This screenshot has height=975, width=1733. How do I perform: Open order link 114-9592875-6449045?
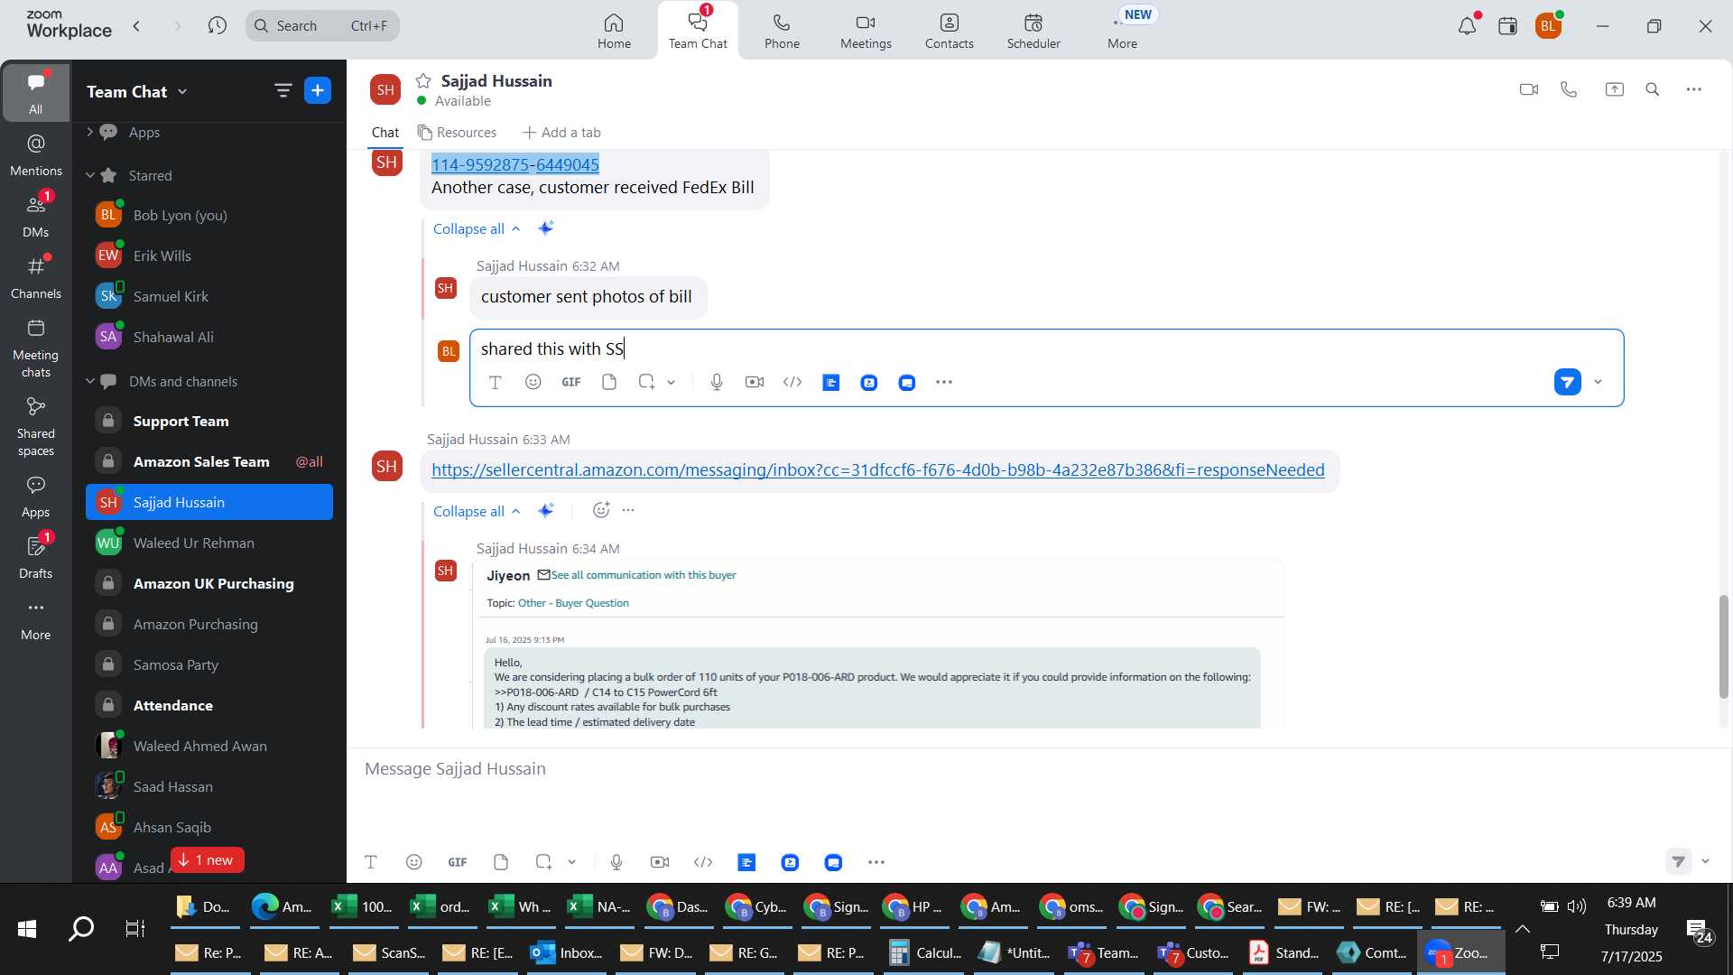tap(515, 164)
